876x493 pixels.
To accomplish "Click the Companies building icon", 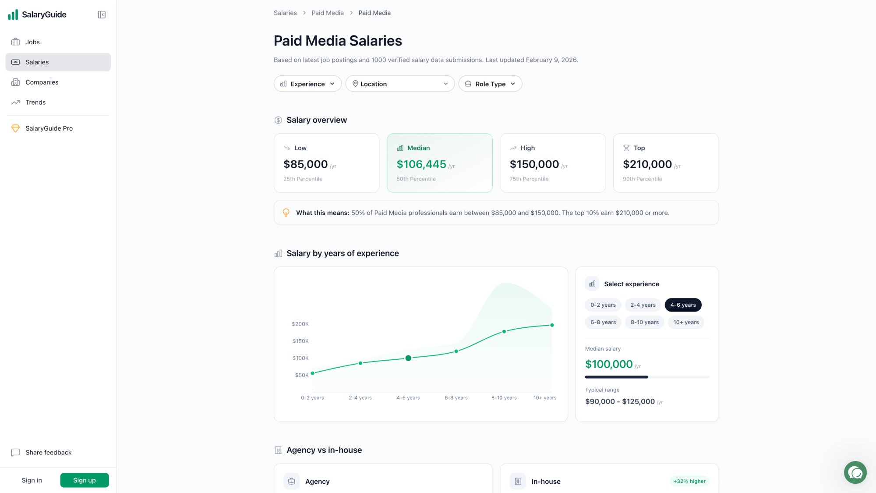I will [16, 82].
